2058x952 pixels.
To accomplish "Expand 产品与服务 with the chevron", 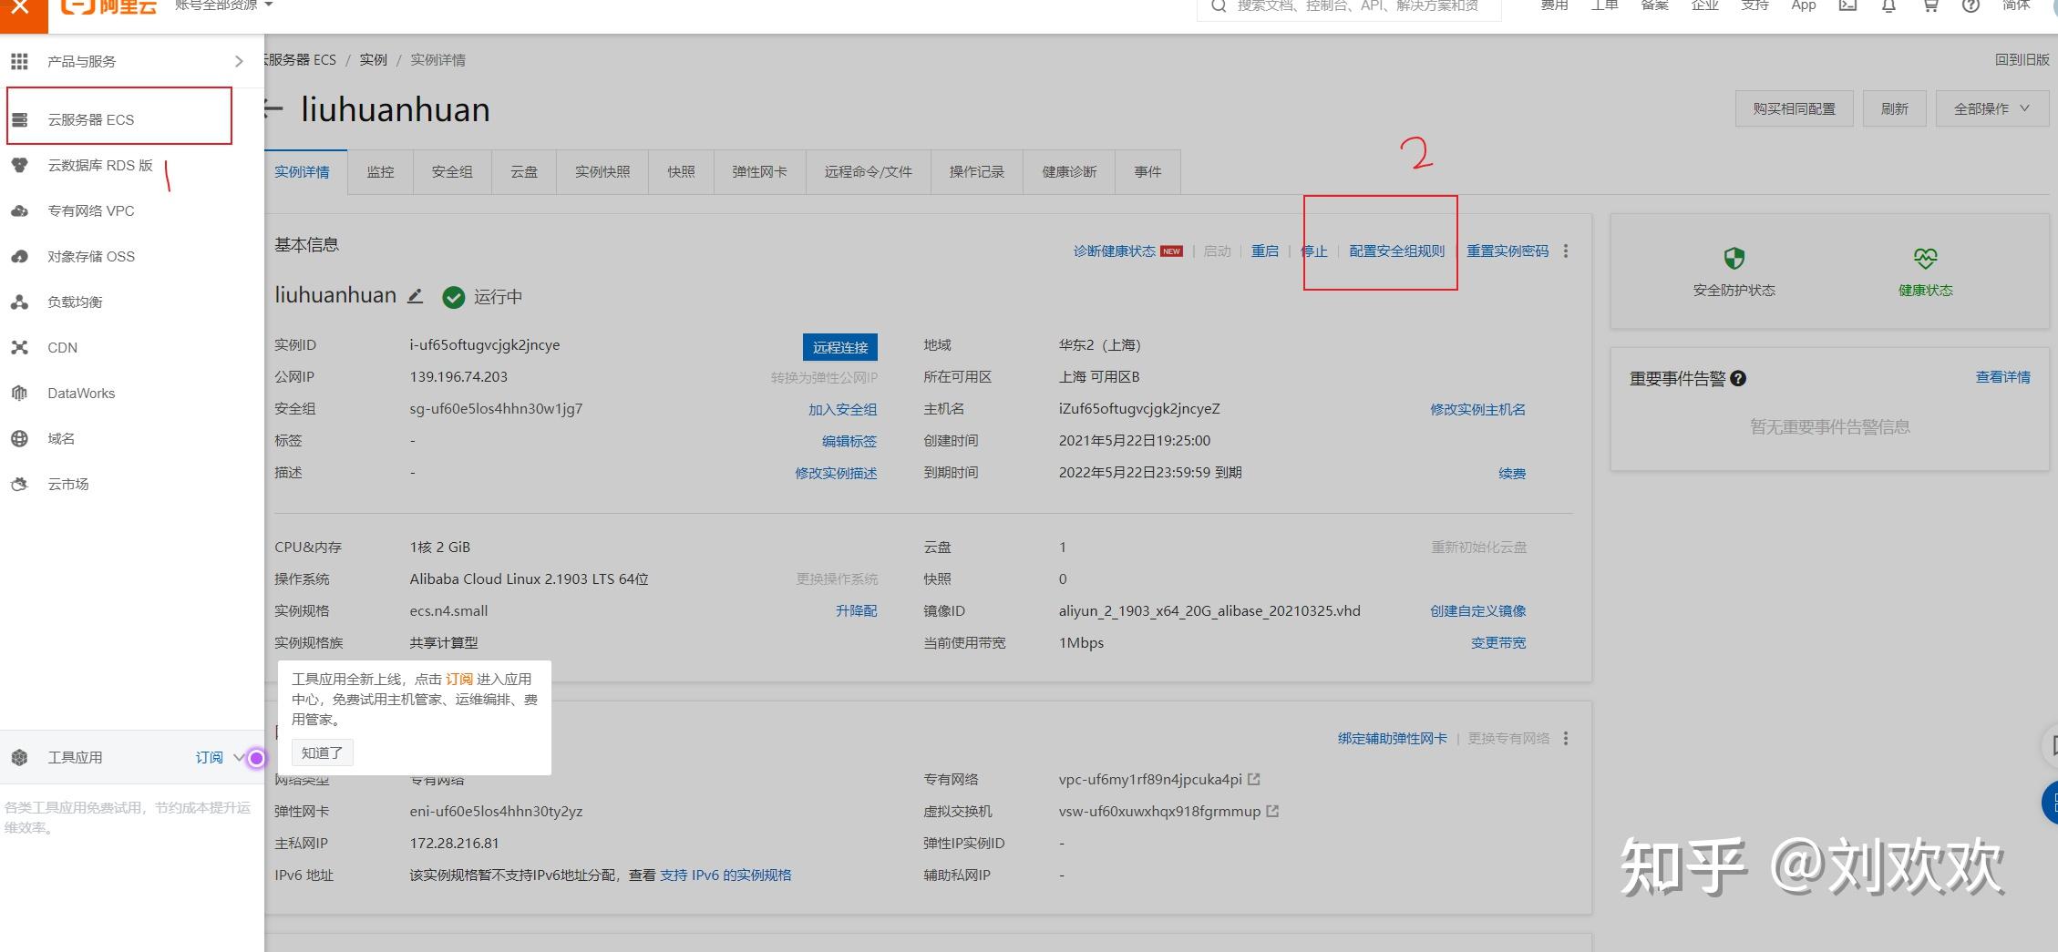I will pos(239,61).
